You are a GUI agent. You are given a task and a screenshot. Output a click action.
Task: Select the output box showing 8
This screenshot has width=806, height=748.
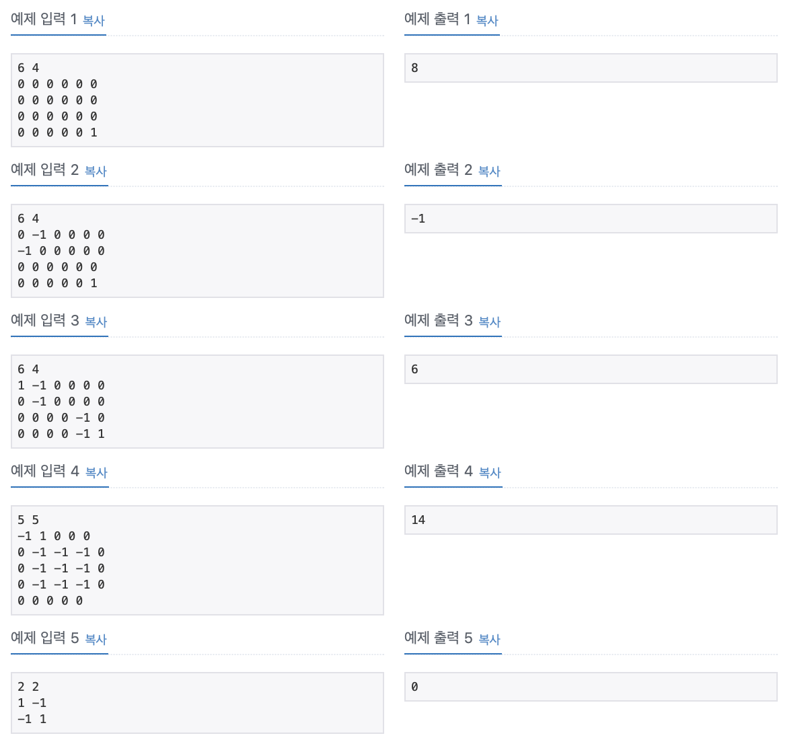pyautogui.click(x=590, y=68)
